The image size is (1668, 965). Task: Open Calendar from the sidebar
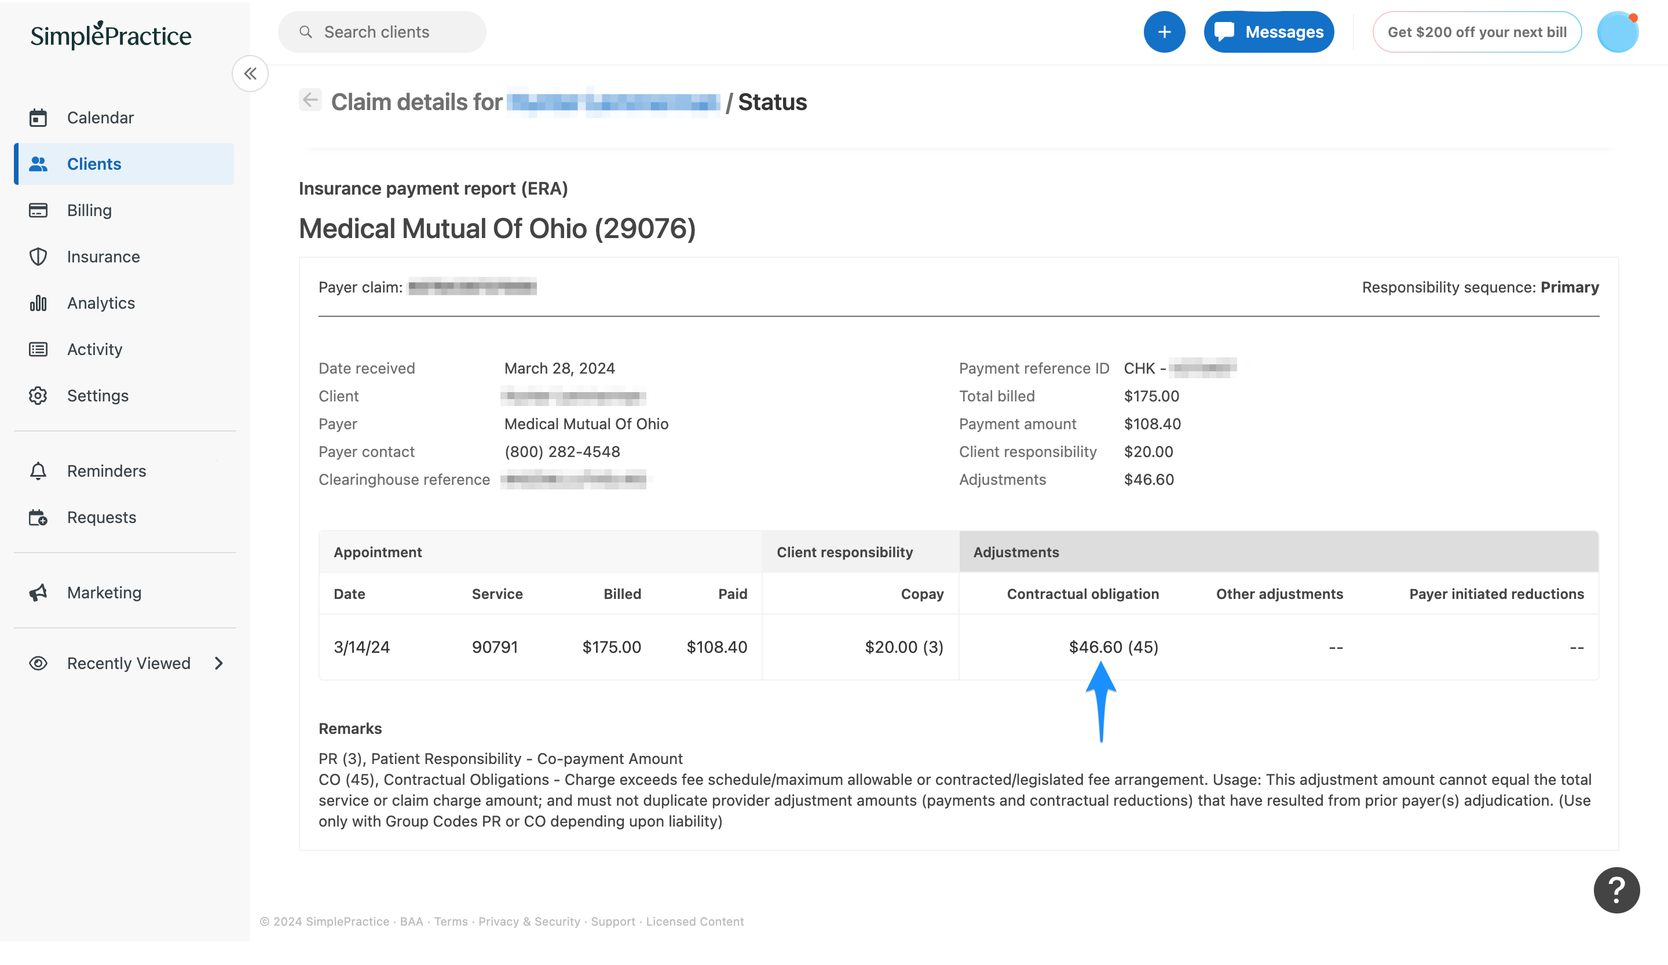[124, 118]
